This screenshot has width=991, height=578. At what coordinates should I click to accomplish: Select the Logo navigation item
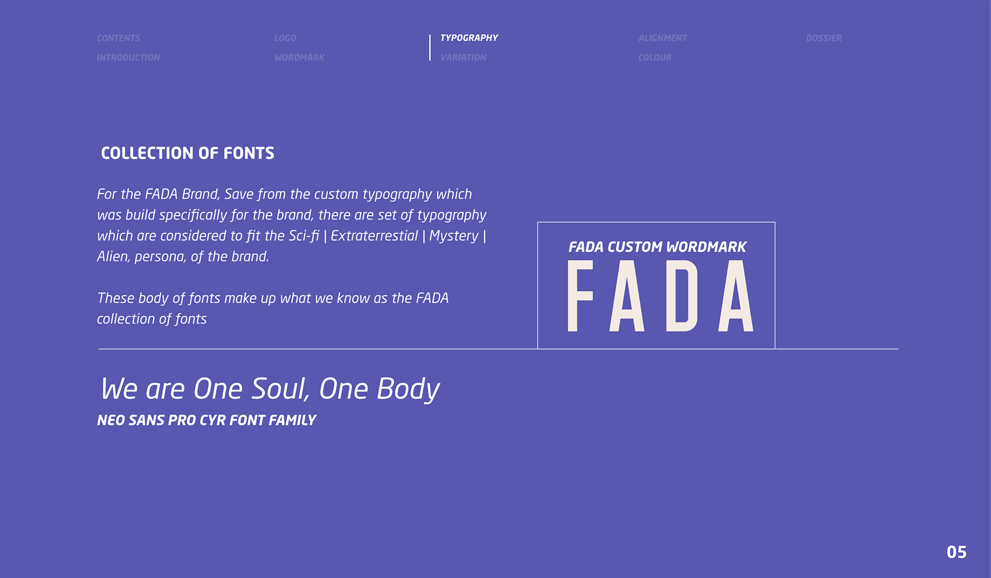click(x=285, y=38)
